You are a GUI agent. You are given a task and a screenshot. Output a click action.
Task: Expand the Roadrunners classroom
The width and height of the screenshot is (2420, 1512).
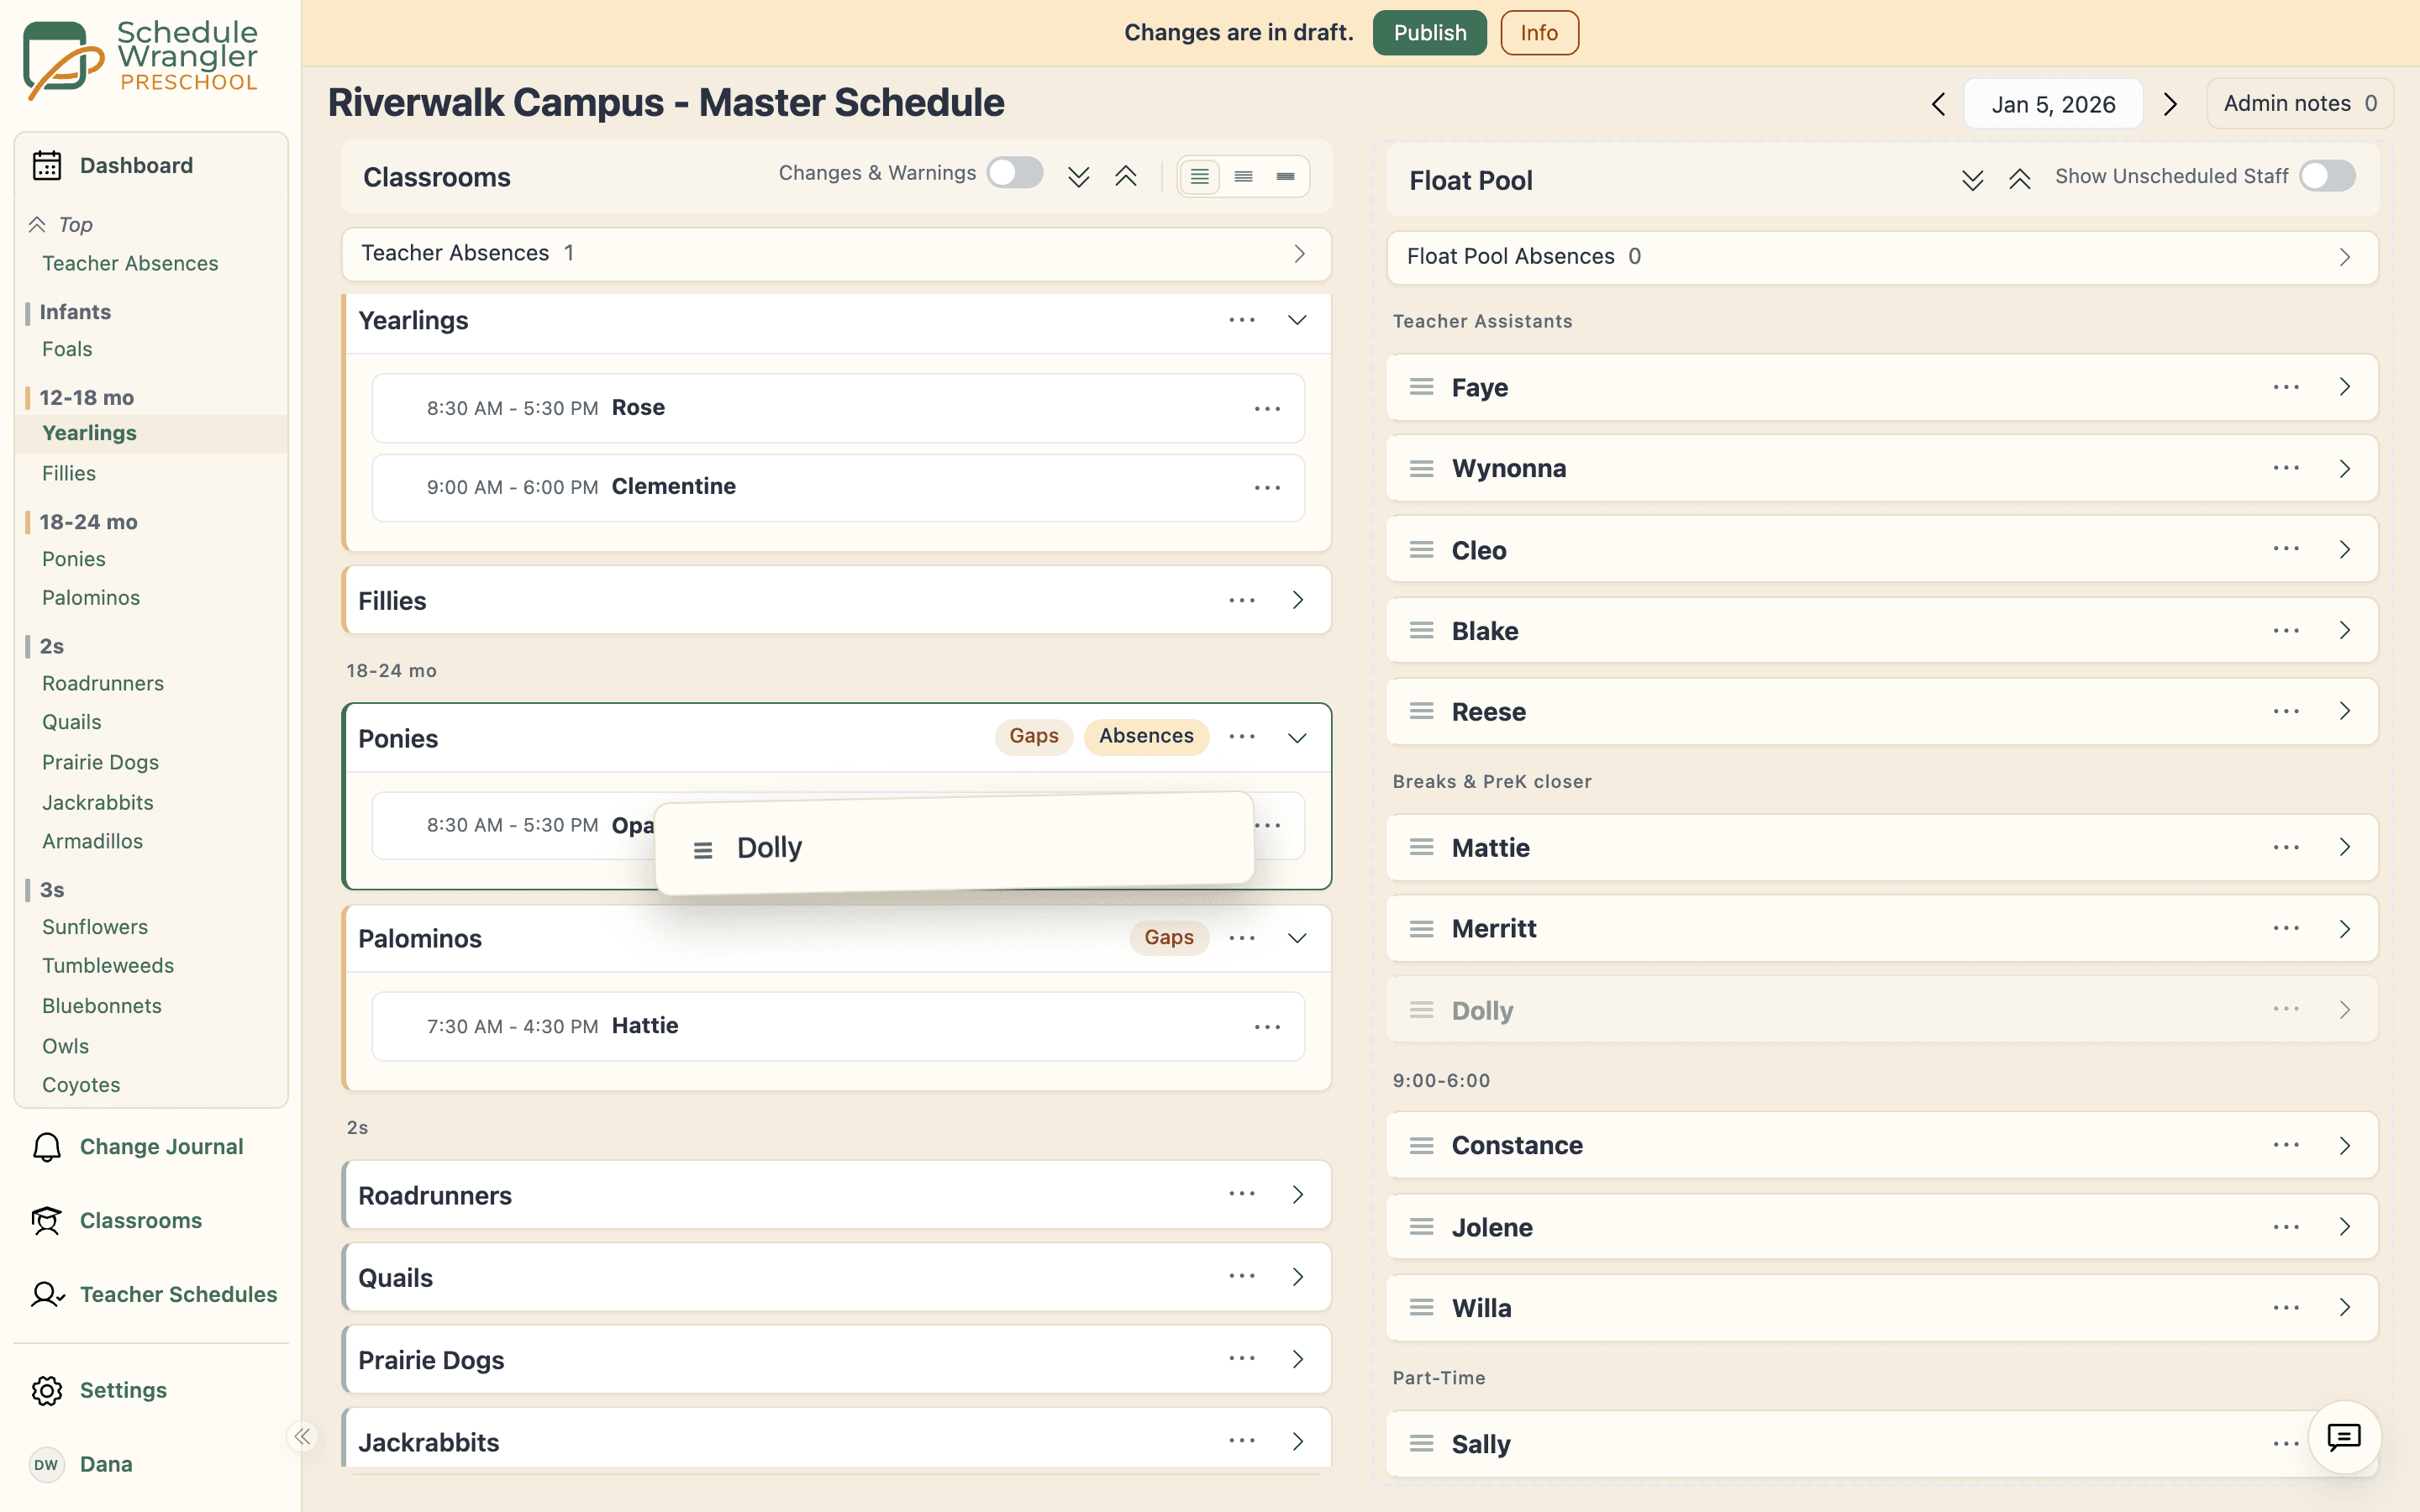pos(1297,1194)
